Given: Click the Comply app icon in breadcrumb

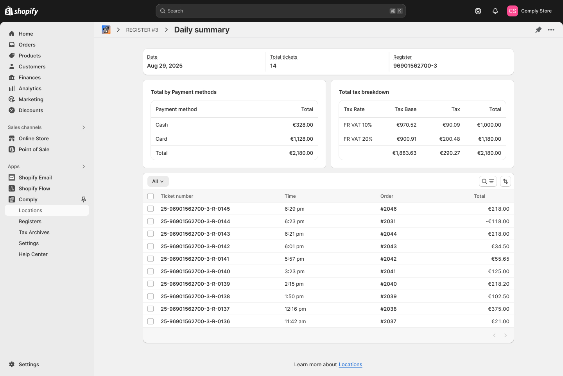Looking at the screenshot, I should click(x=106, y=30).
